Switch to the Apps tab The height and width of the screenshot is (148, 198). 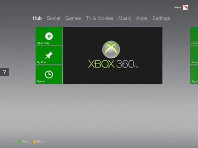pos(142,18)
